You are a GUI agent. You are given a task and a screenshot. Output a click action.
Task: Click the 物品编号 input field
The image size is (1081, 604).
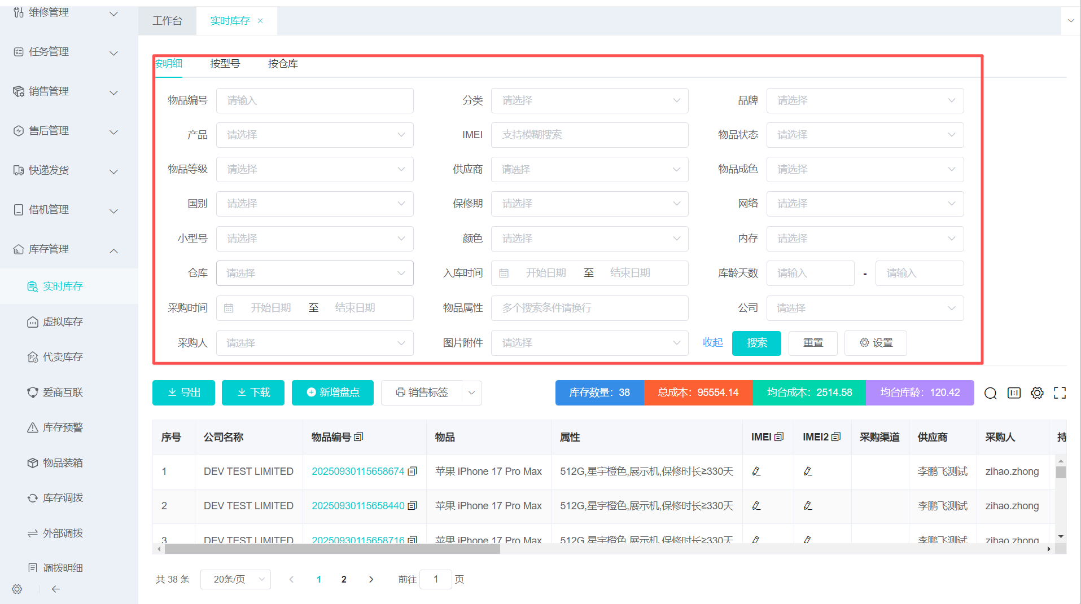(x=314, y=100)
